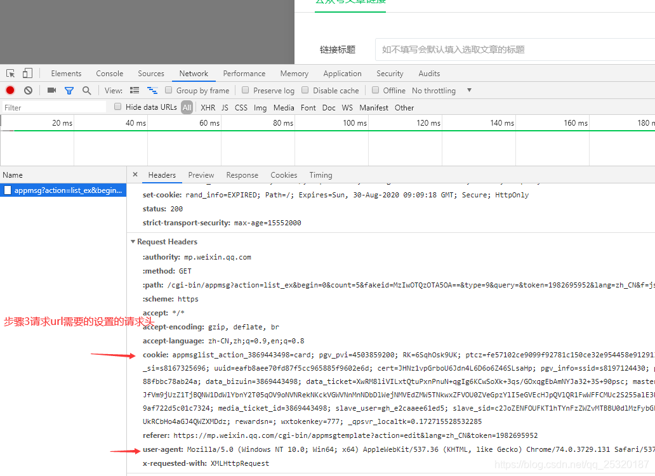Switch to large request rows view

coord(135,90)
